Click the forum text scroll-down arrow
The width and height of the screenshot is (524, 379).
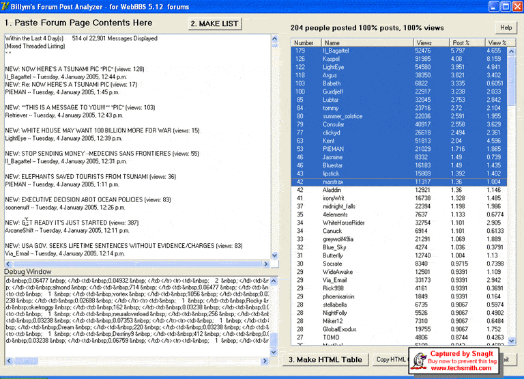pyautogui.click(x=274, y=255)
